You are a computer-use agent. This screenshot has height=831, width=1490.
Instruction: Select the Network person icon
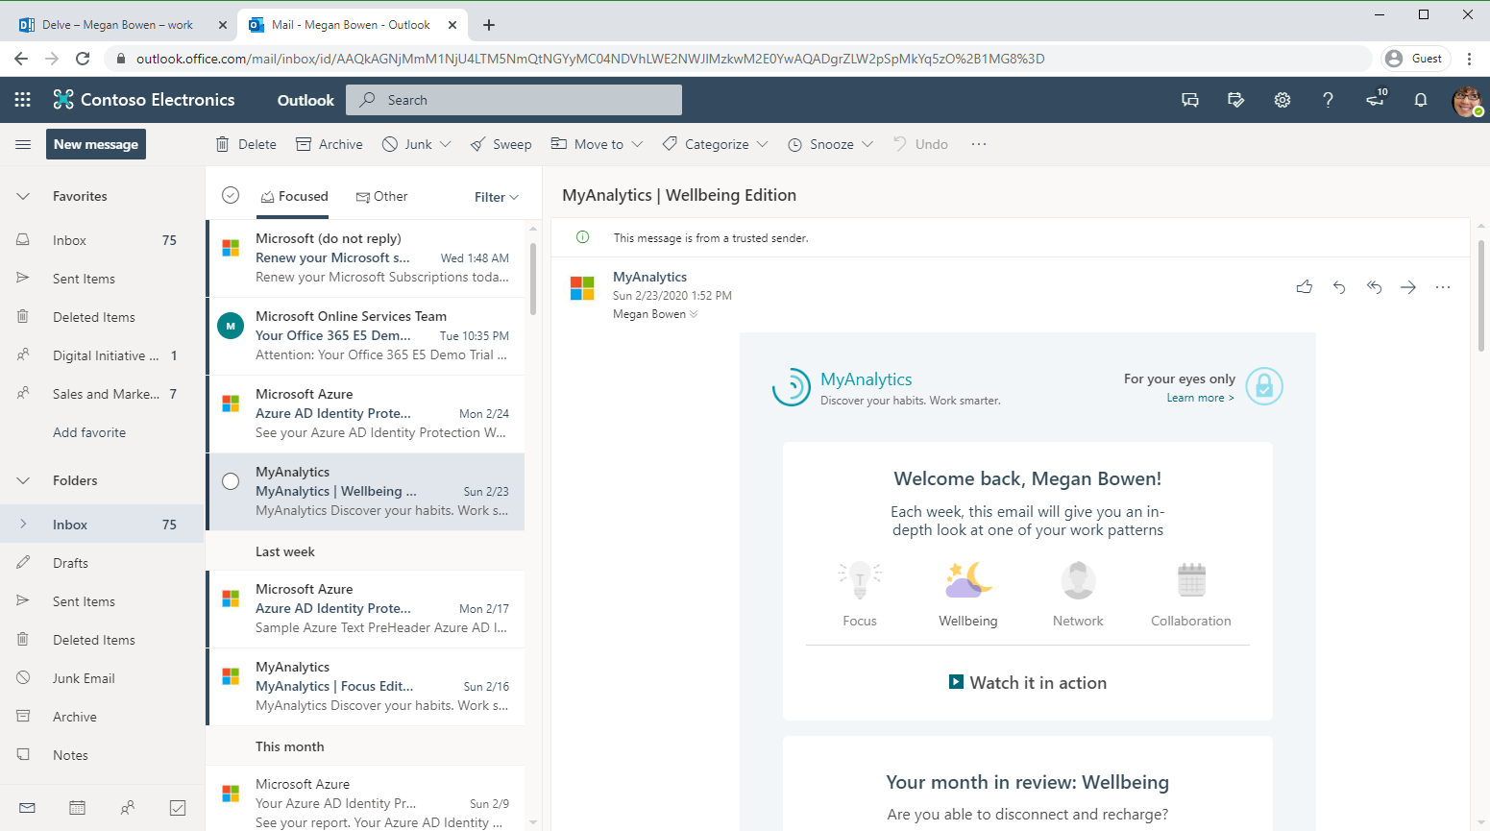coord(1078,580)
